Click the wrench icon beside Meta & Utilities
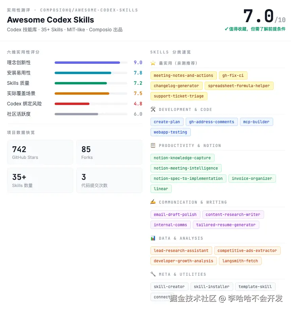 click(x=153, y=274)
